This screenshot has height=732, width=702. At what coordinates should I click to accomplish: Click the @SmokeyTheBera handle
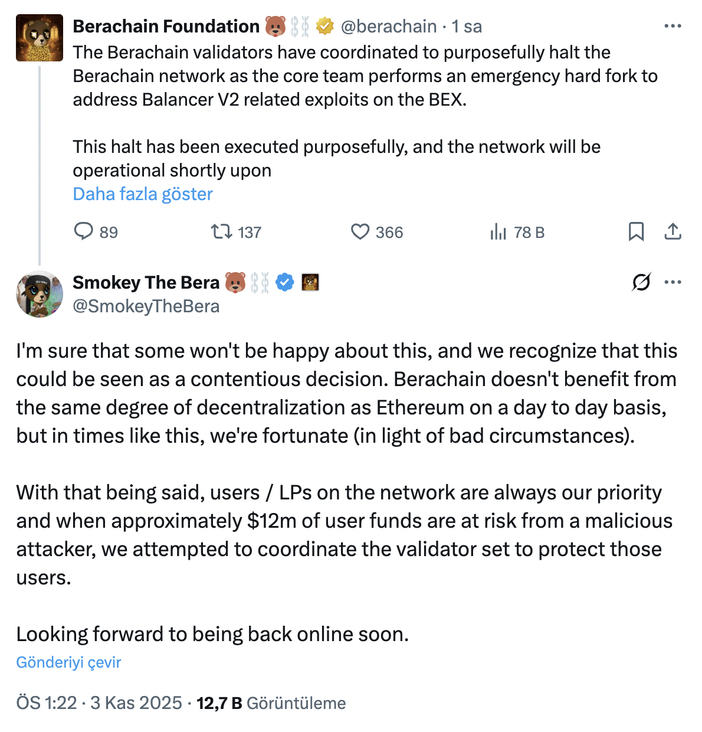[x=146, y=306]
